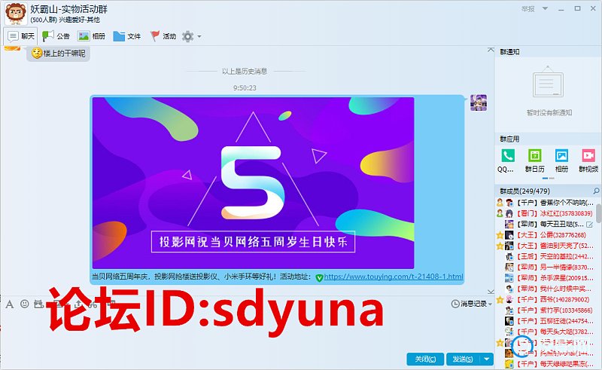Click the upload file icon
This screenshot has width=602, height=370.
[78, 304]
